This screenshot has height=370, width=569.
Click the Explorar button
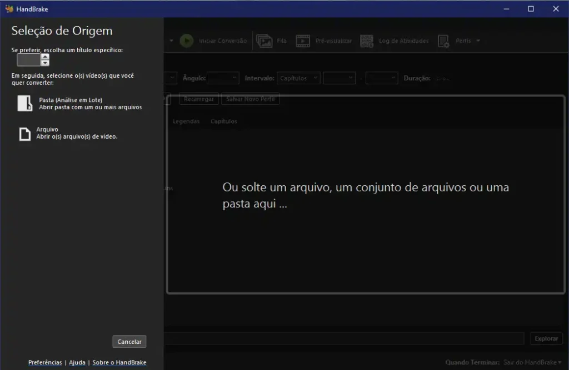coord(546,338)
